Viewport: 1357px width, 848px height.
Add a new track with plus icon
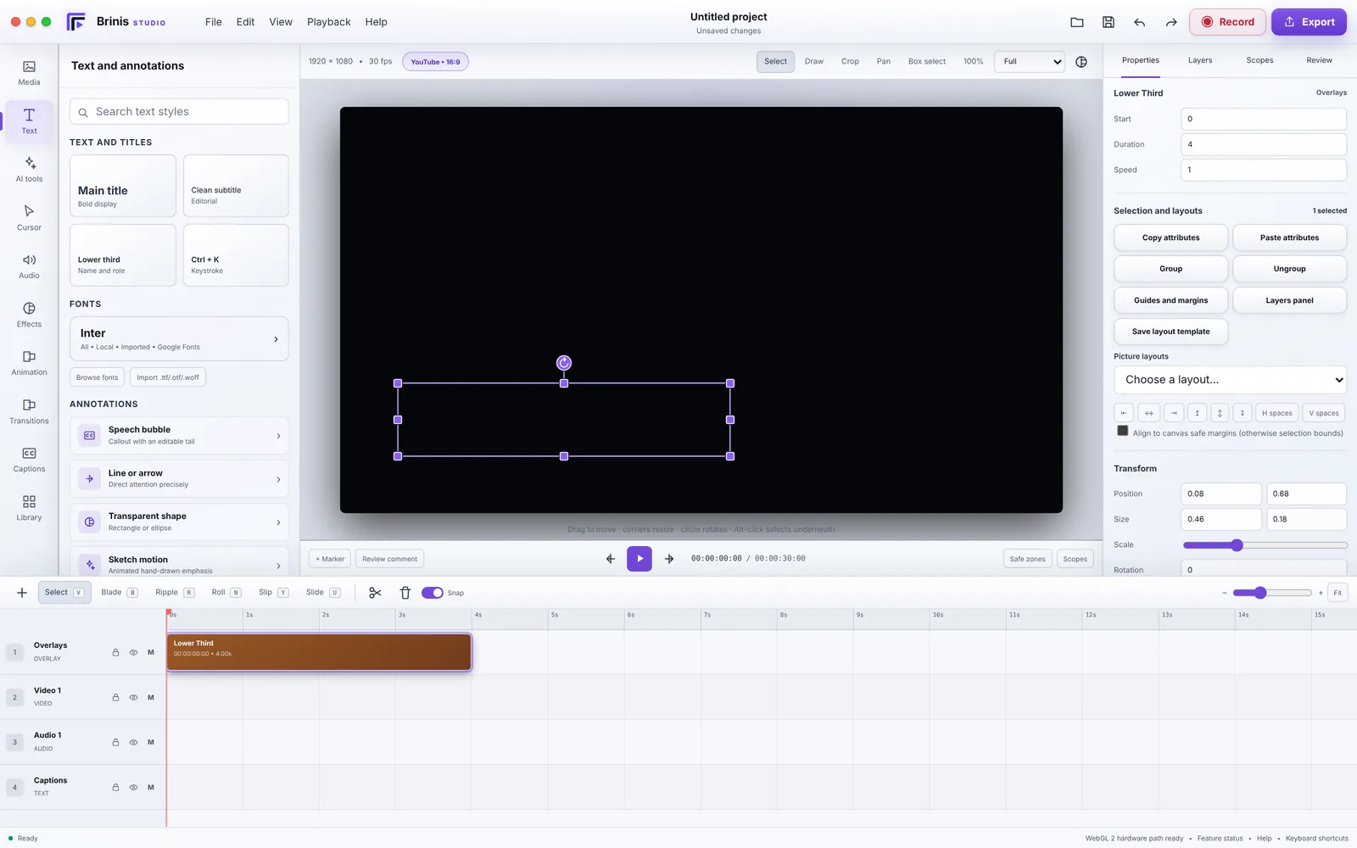[x=22, y=593]
